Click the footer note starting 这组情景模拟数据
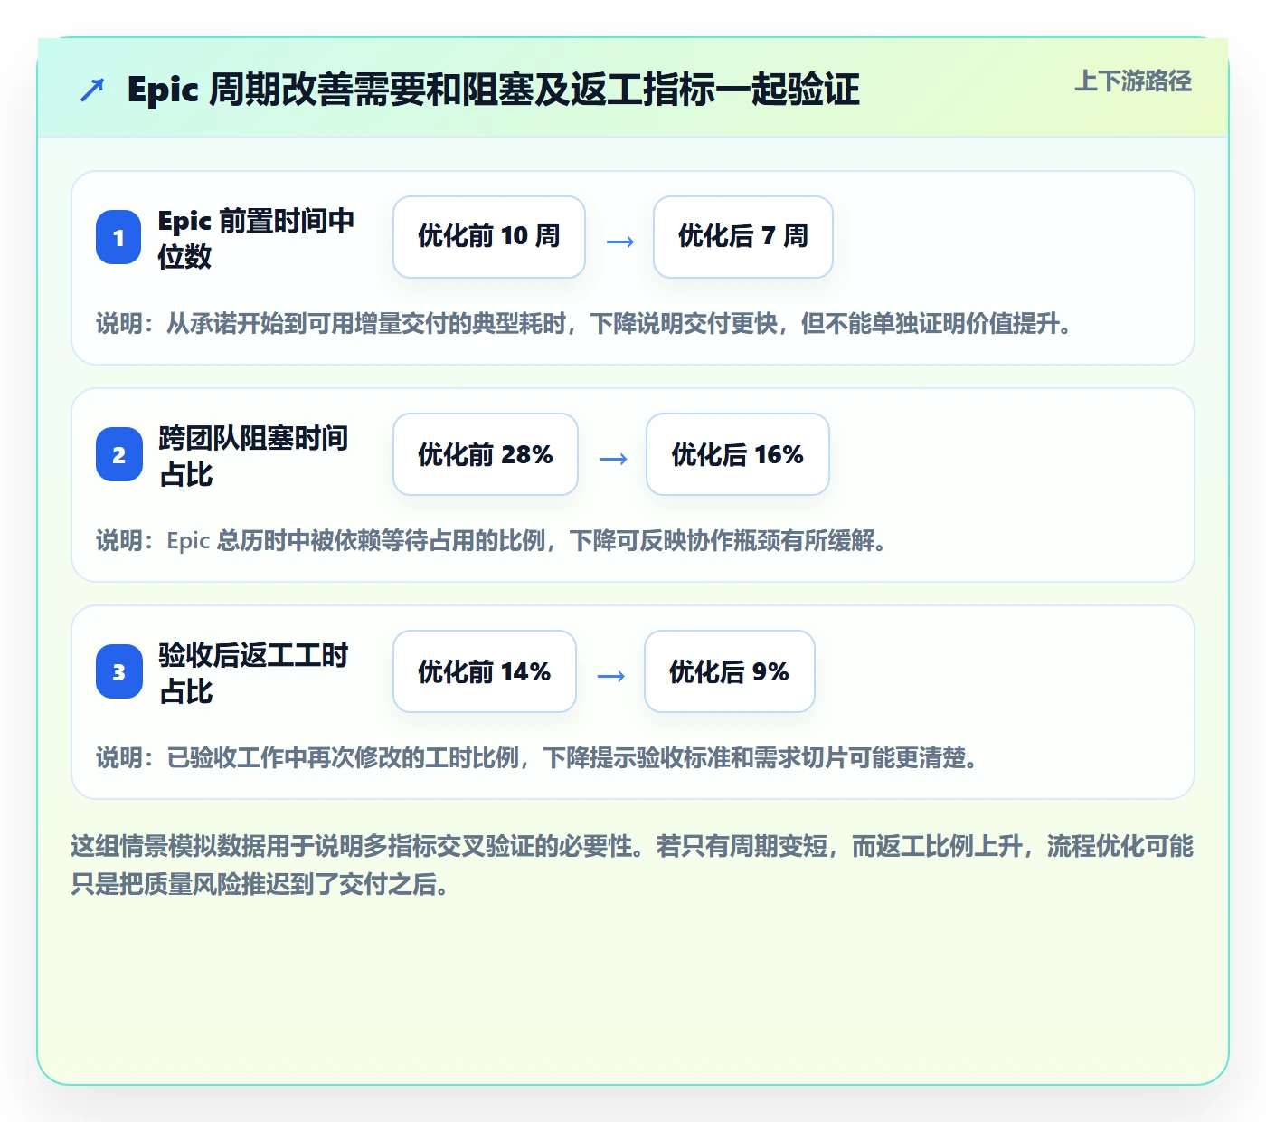The height and width of the screenshot is (1122, 1266). click(x=633, y=865)
